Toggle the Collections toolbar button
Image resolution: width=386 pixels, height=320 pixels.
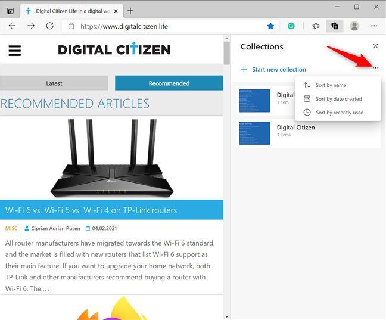click(335, 26)
